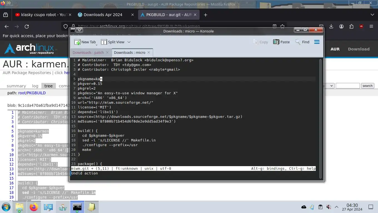Click the show desktop button on the taskbar
The image size is (378, 213).
[371, 207]
